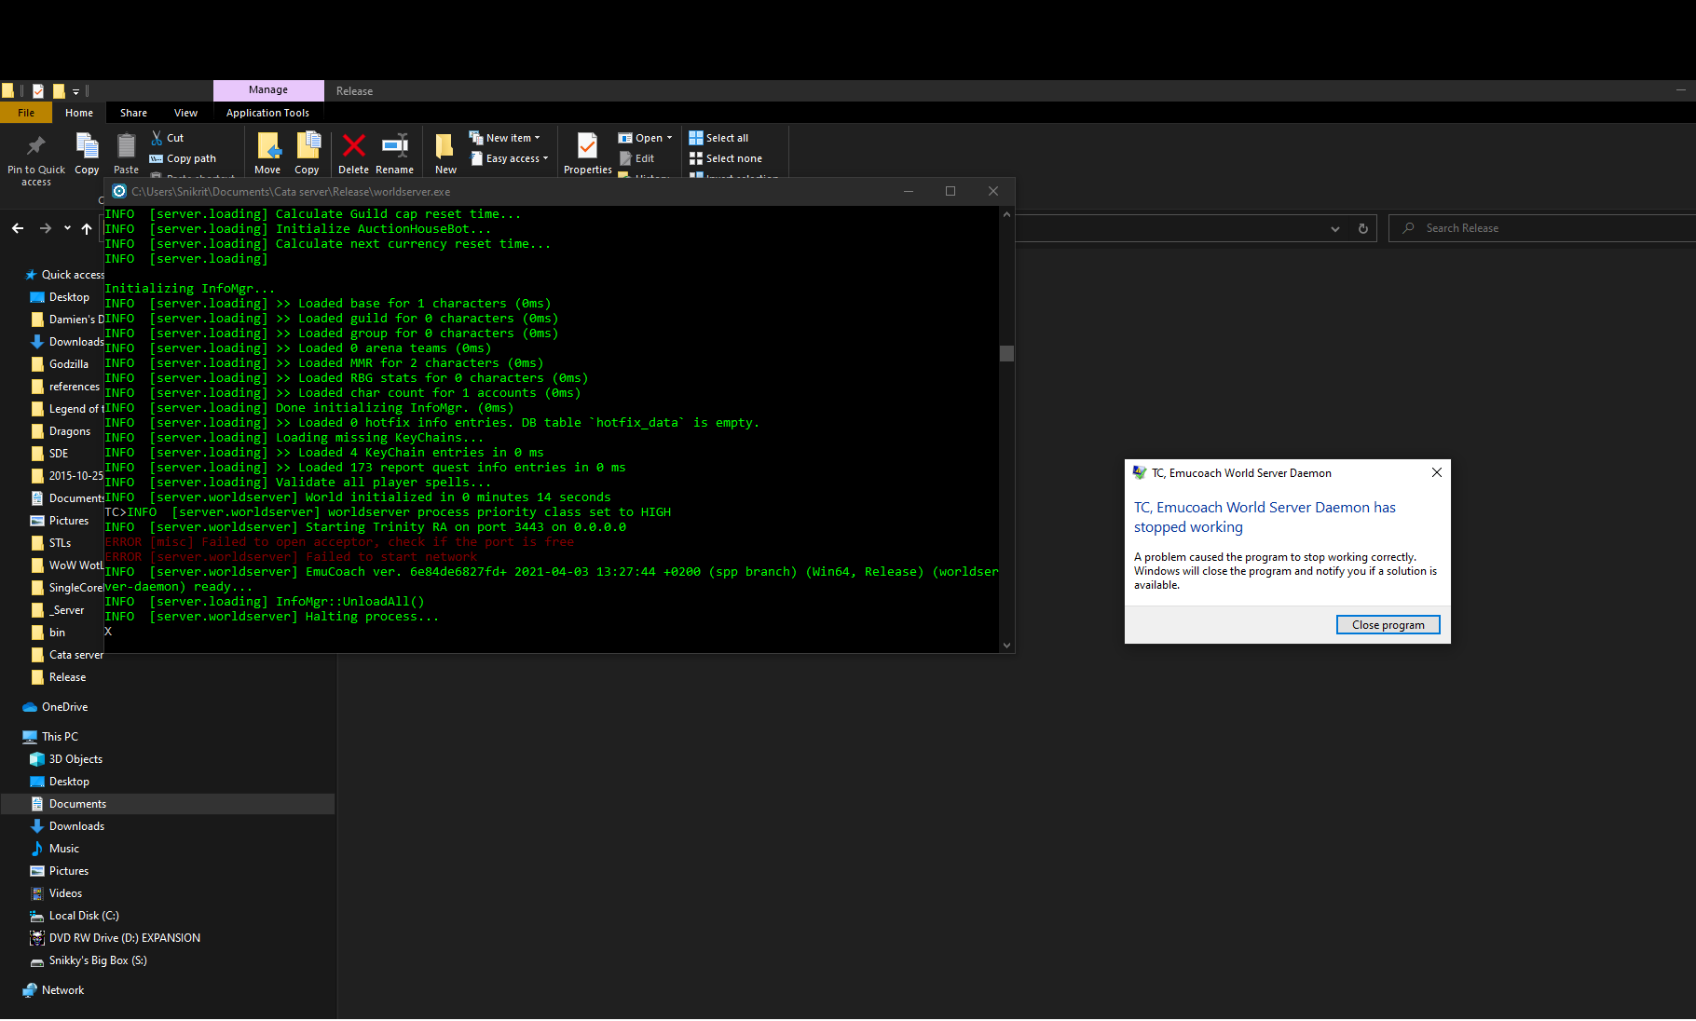Select 3D Objects under This PC
The width and height of the screenshot is (1696, 1021).
coord(67,759)
